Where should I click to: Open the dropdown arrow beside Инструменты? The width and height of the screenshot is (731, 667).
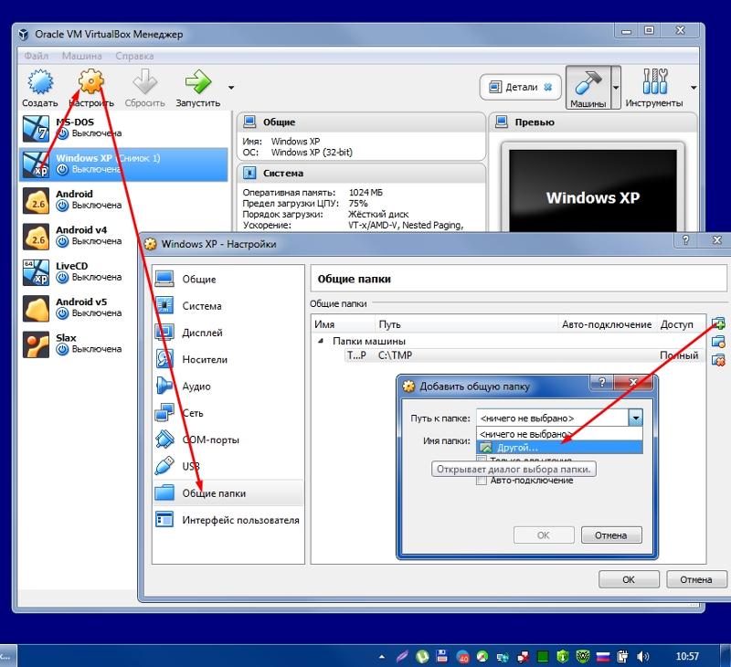[x=694, y=88]
